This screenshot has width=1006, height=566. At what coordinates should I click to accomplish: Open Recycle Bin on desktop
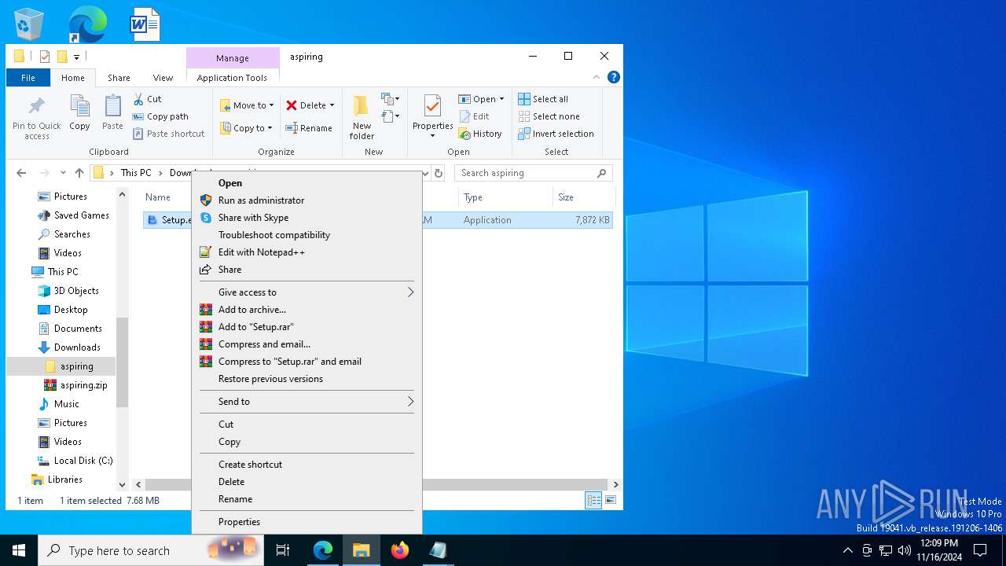[29, 24]
